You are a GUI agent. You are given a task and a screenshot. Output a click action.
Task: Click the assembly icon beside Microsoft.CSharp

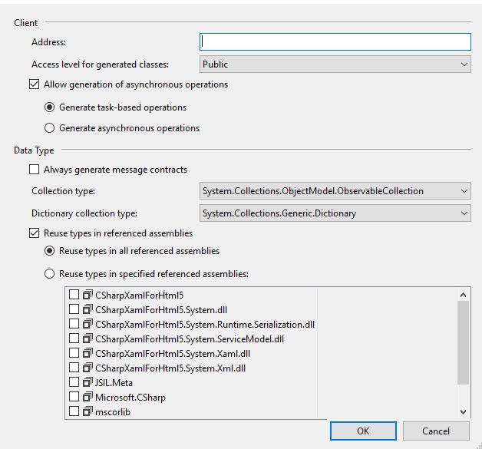[87, 397]
